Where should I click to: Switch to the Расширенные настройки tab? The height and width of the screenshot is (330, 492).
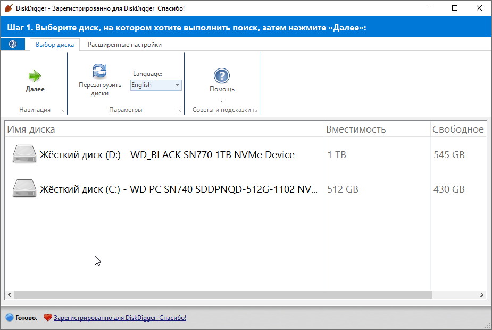124,45
